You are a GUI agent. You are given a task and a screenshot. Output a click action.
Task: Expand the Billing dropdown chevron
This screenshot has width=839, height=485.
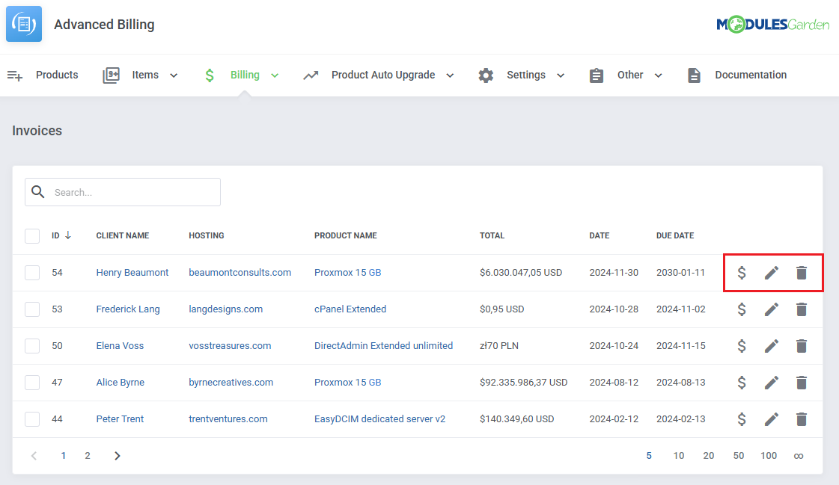[275, 75]
